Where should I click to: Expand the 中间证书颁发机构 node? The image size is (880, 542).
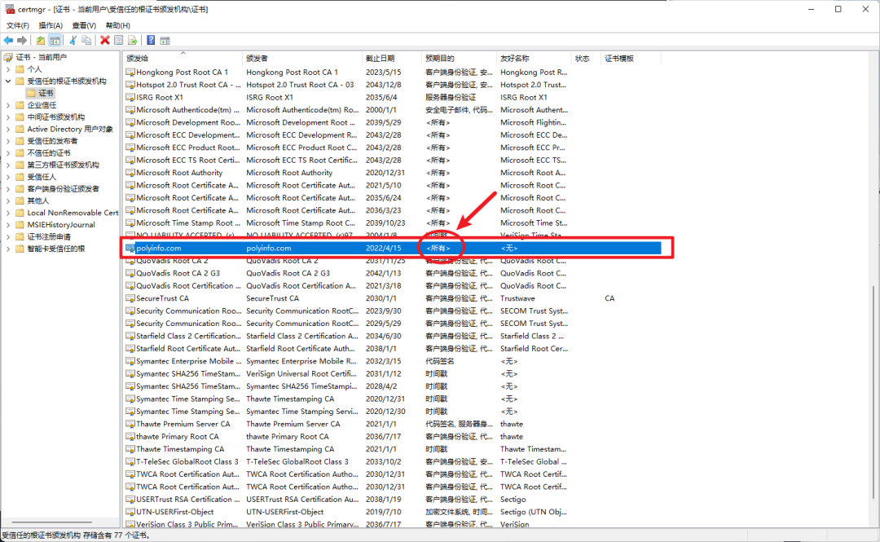click(8, 117)
